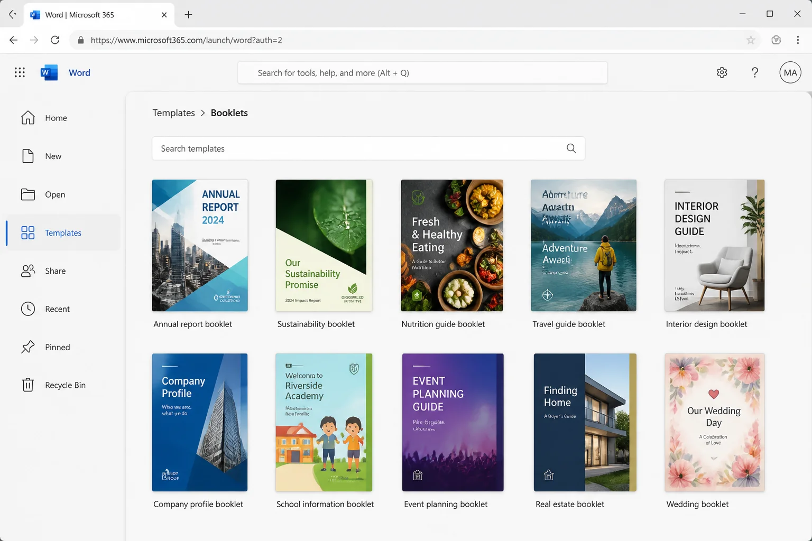
Task: Select Templates in the sidebar
Action: point(63,232)
